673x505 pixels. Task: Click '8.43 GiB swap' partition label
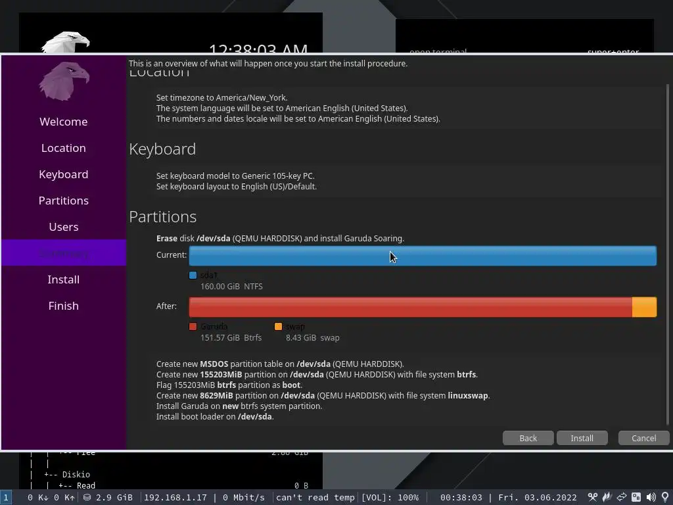[312, 337]
